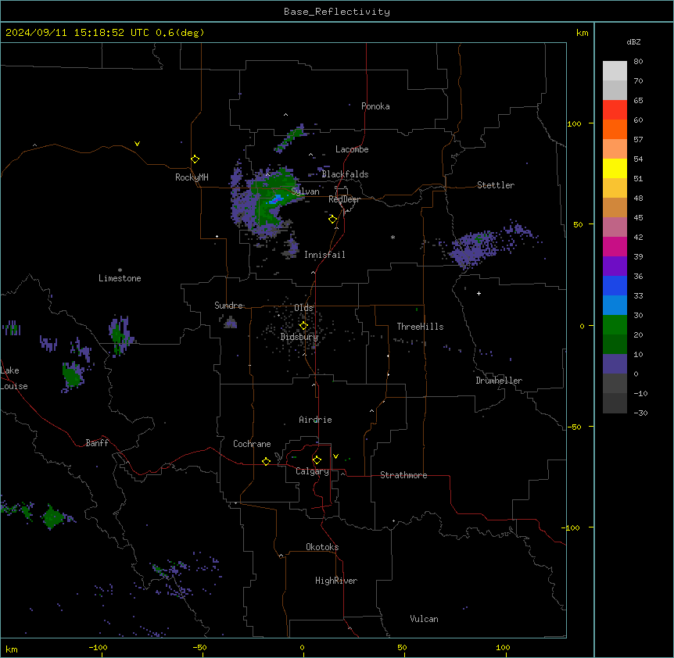
Task: Click the Stettler city label
Action: (x=496, y=185)
